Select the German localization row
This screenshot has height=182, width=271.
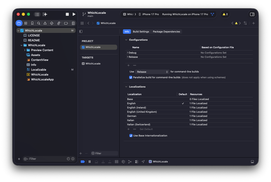coord(189,116)
